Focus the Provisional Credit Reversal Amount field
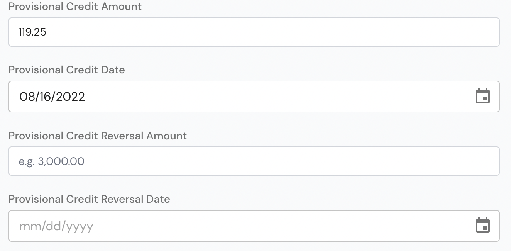 coord(254,161)
